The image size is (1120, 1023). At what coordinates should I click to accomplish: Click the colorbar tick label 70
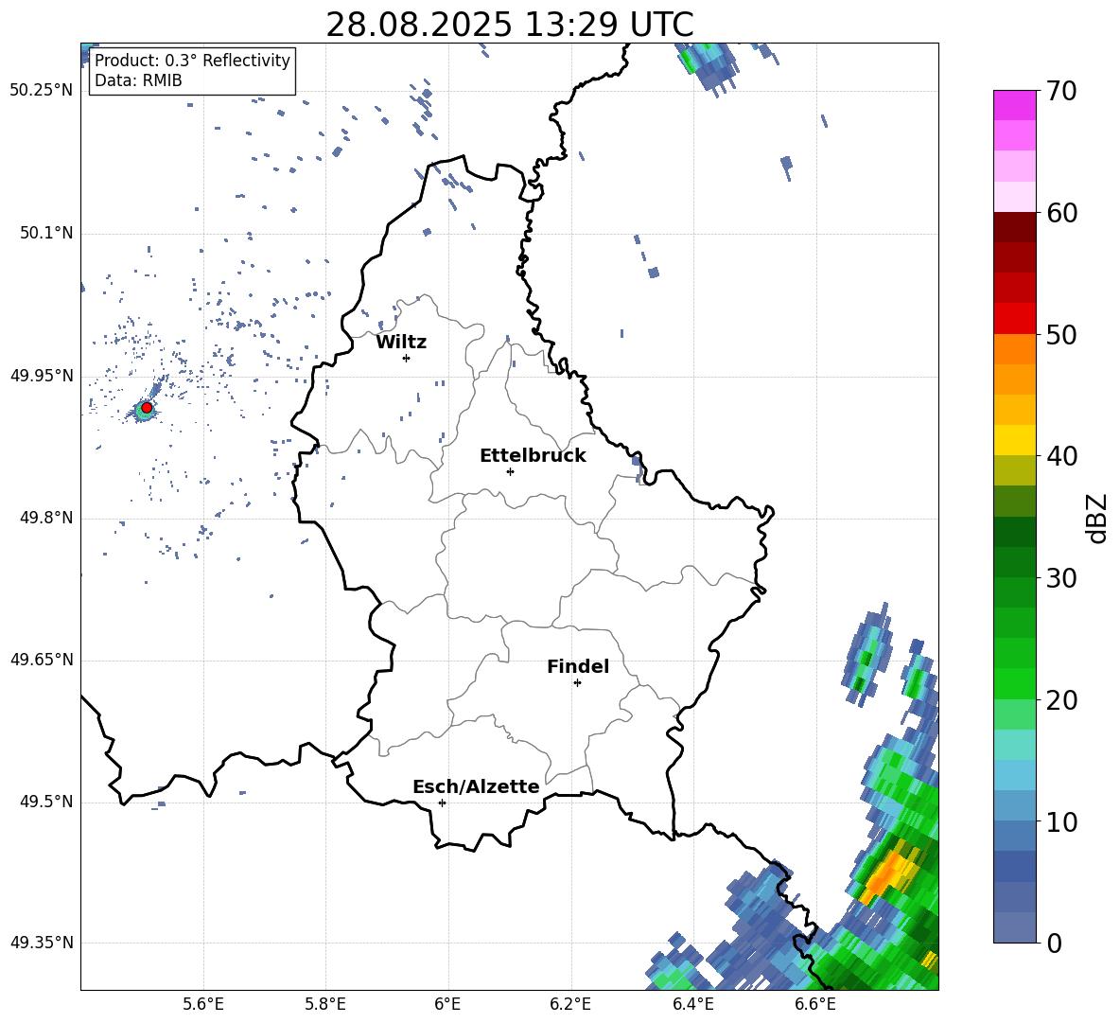tap(1061, 92)
